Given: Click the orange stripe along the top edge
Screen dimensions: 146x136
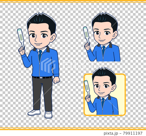Looking at the screenshot, I should 73,1.
